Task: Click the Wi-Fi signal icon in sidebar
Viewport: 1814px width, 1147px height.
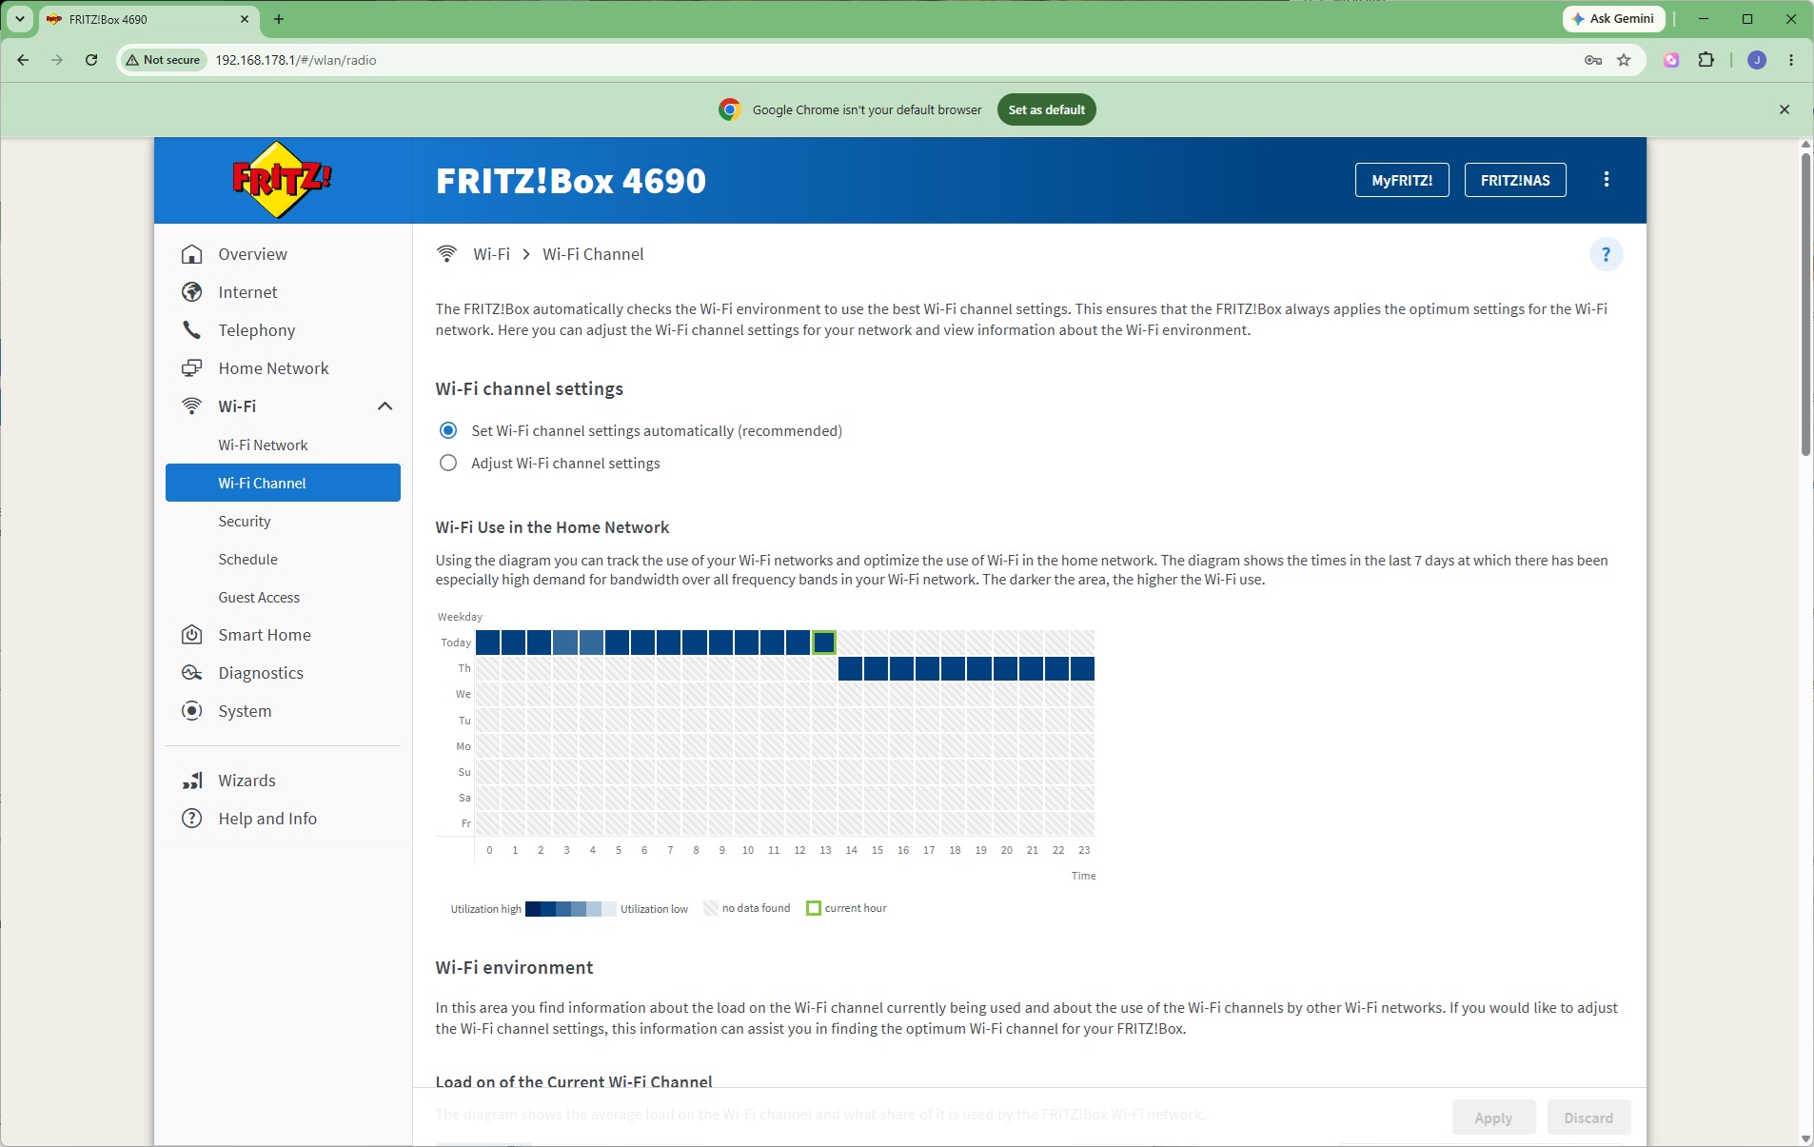Action: 192,406
